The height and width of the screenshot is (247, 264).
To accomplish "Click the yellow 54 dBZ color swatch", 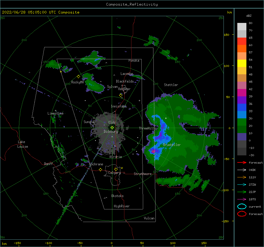I will coord(242,63).
